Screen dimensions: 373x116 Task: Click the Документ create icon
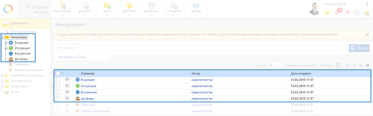point(85,6)
